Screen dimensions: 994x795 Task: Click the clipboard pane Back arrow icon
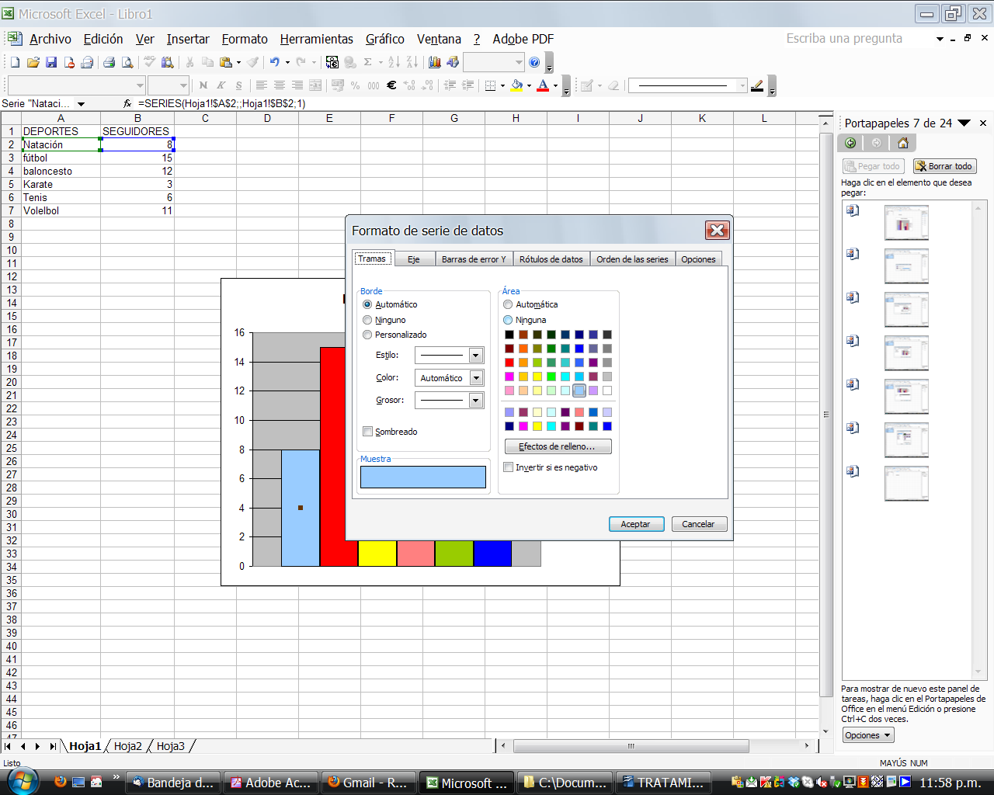(x=850, y=143)
